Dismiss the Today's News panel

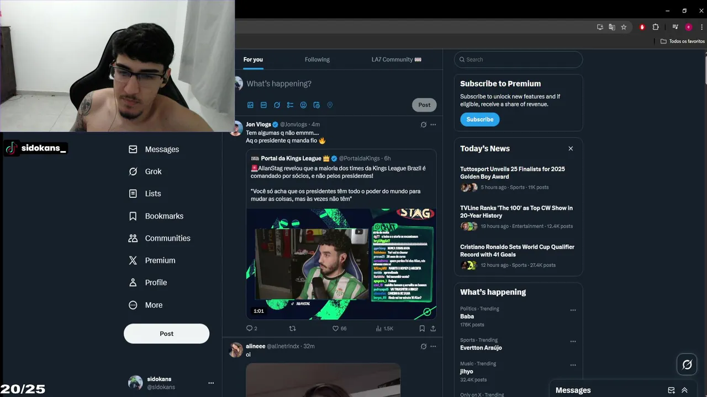click(571, 148)
